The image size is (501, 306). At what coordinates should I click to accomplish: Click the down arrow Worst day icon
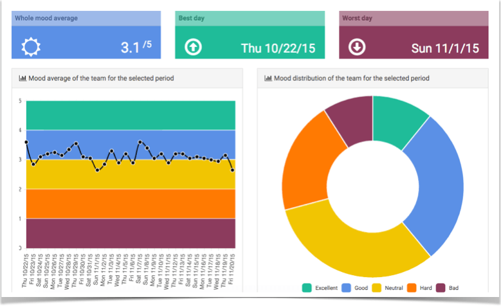(x=356, y=47)
